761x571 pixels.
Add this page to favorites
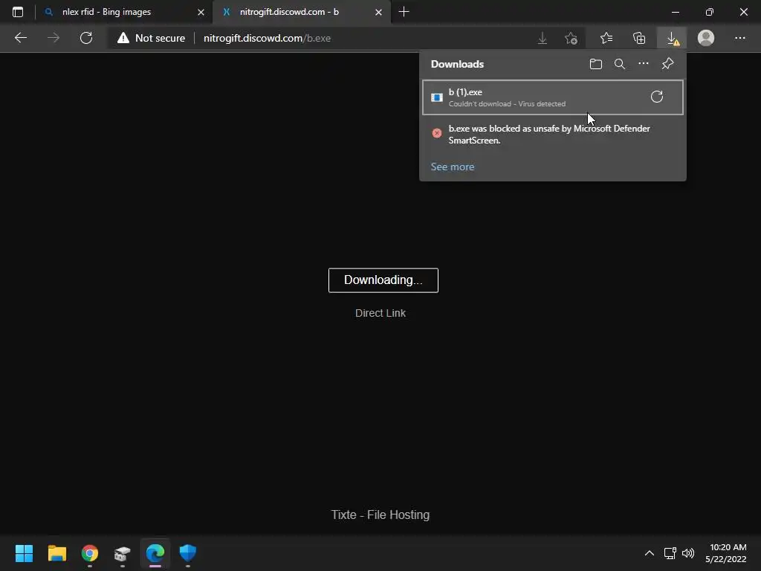coord(571,38)
